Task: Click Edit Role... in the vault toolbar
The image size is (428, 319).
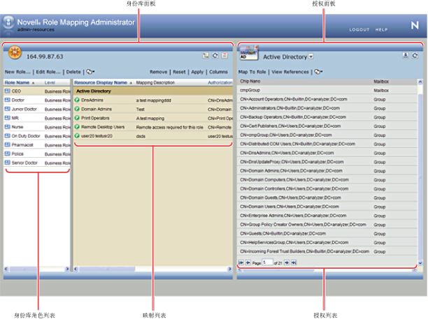Action: coord(48,72)
